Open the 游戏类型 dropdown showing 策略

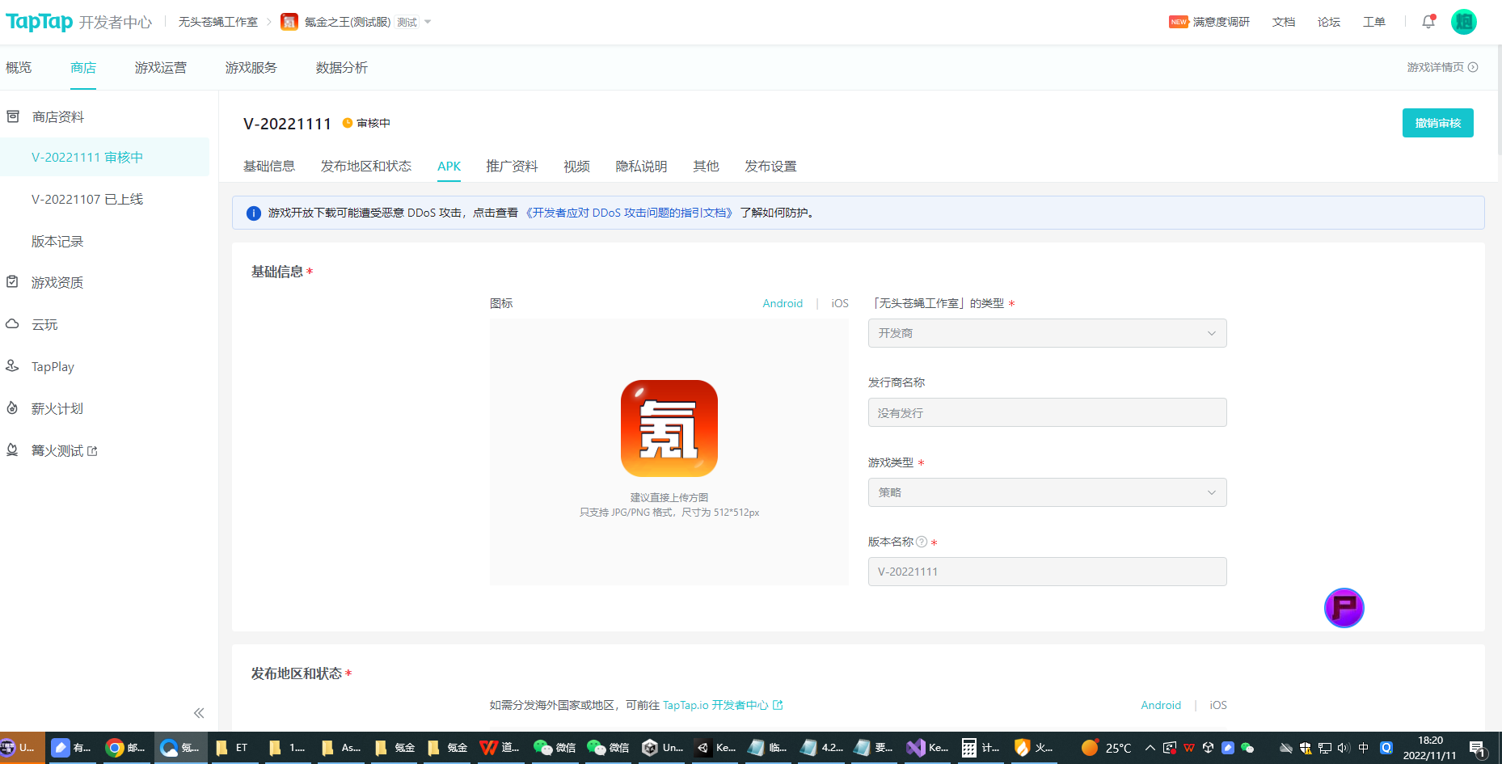[1047, 492]
